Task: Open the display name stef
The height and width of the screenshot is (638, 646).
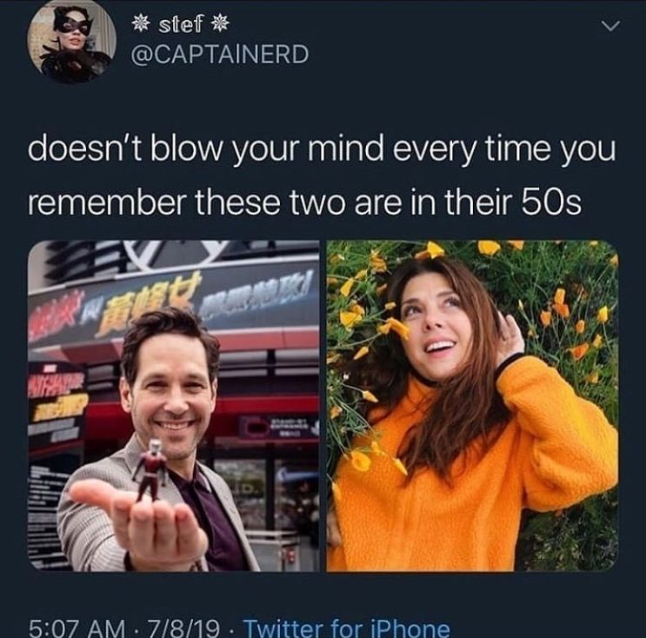Action: 181,25
